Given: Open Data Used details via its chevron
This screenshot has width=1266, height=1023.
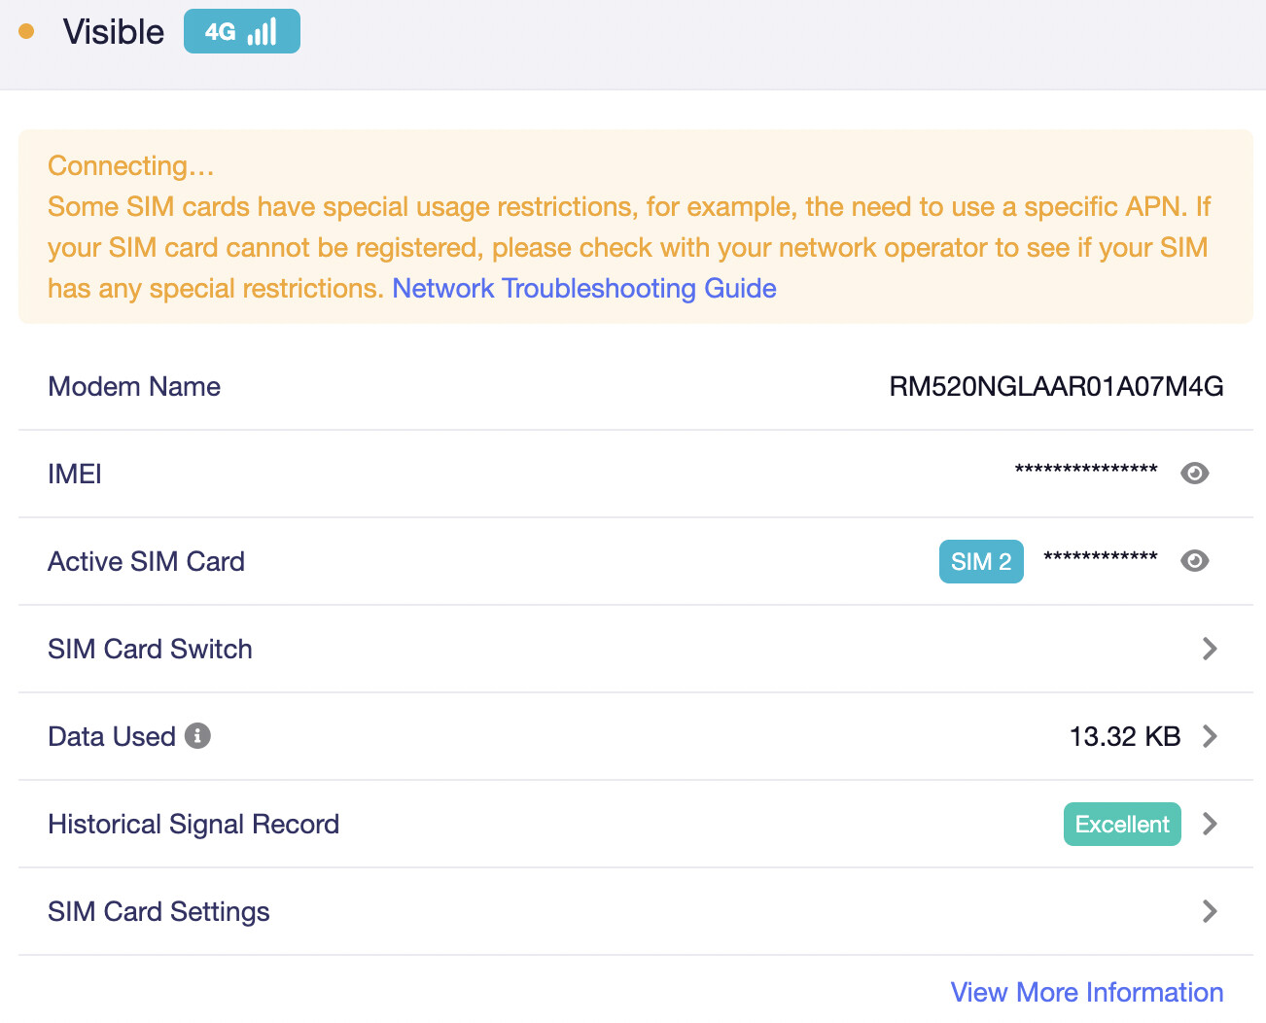Looking at the screenshot, I should click(x=1210, y=736).
